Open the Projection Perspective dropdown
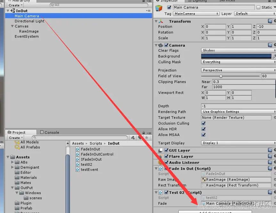276x213 pixels. [238, 70]
